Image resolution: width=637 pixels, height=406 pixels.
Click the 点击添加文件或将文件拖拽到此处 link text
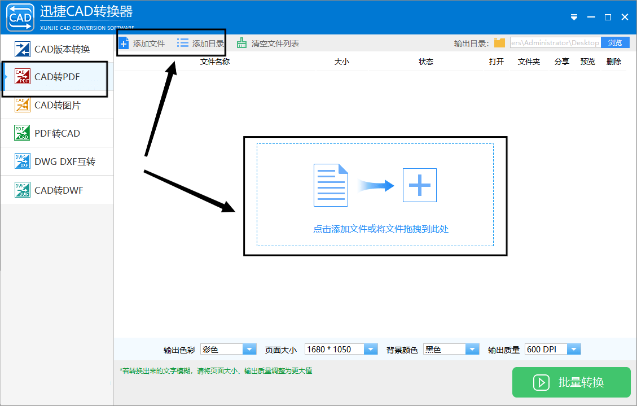click(381, 229)
